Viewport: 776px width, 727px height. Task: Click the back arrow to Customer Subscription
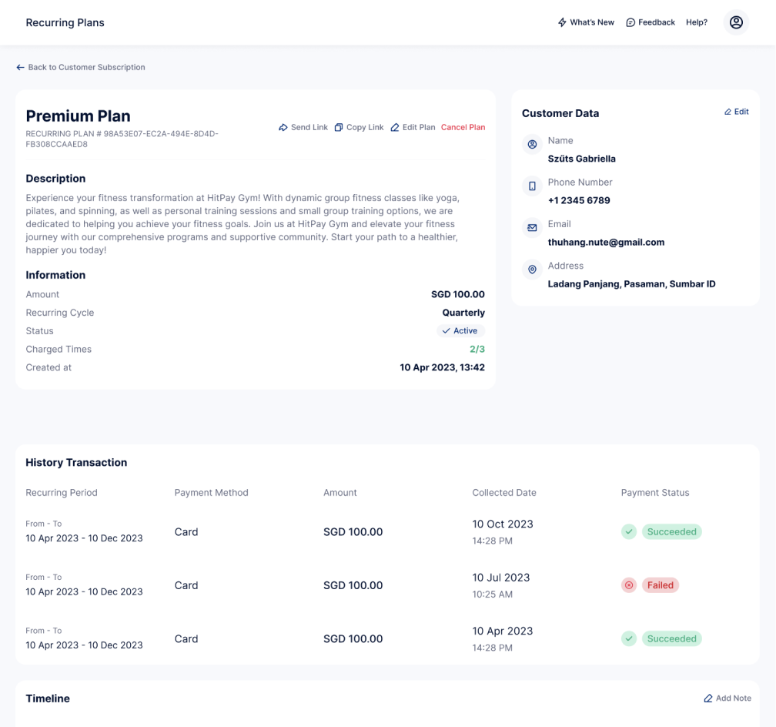[20, 67]
